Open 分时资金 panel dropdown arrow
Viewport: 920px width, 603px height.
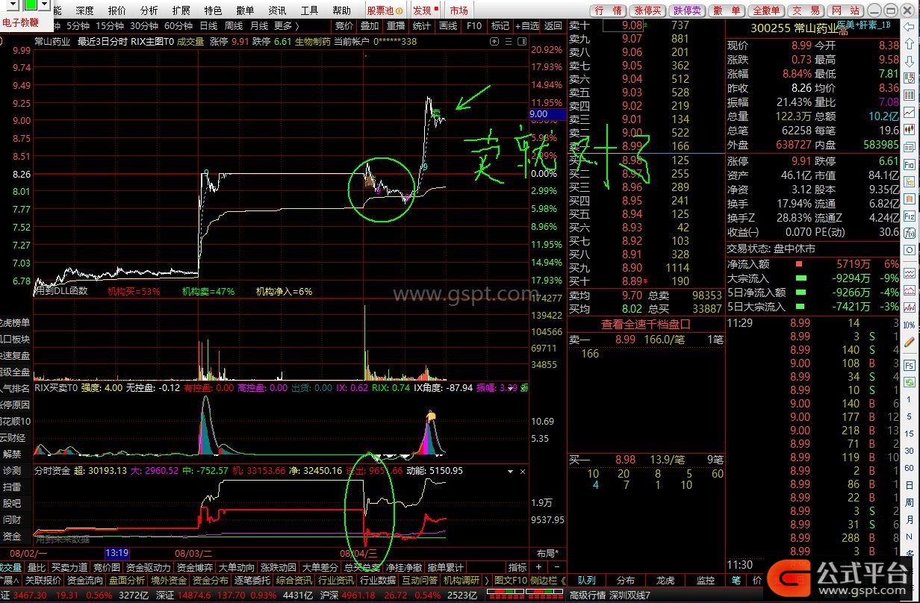pos(511,472)
